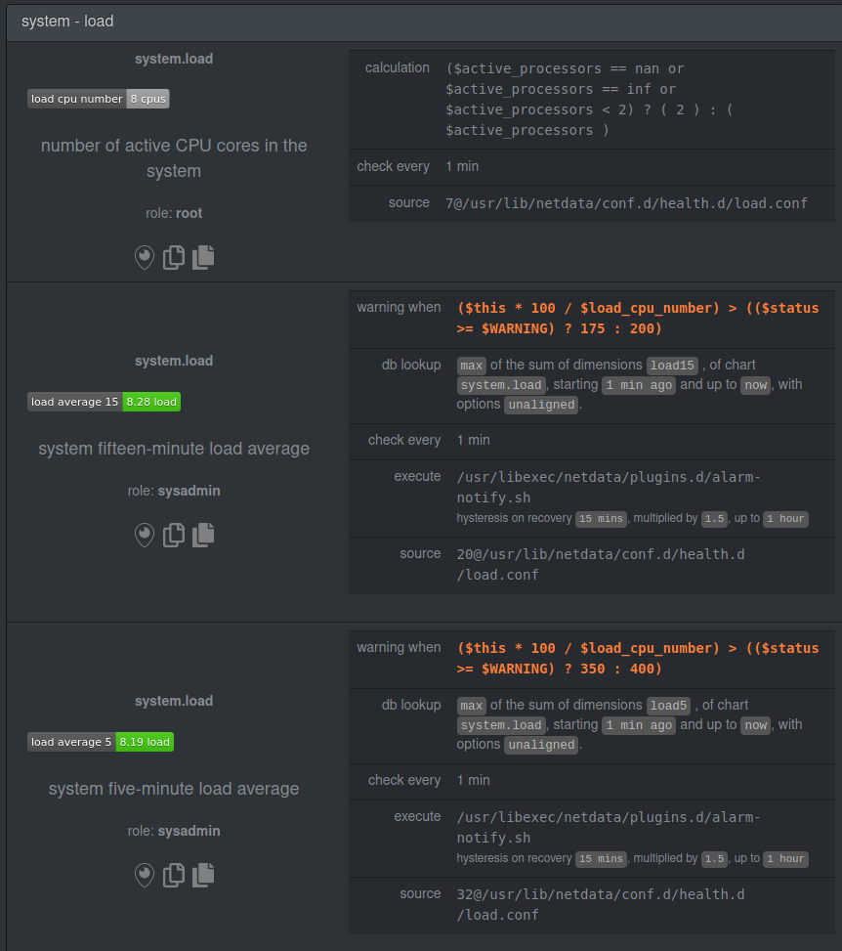
Task: Click the $active_processors calculation expression
Action: (x=589, y=100)
